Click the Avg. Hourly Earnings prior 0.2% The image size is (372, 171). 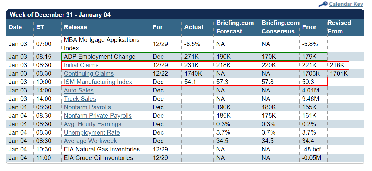309,124
